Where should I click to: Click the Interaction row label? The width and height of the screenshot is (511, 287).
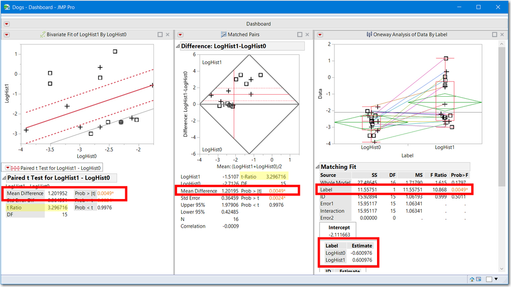point(332,211)
